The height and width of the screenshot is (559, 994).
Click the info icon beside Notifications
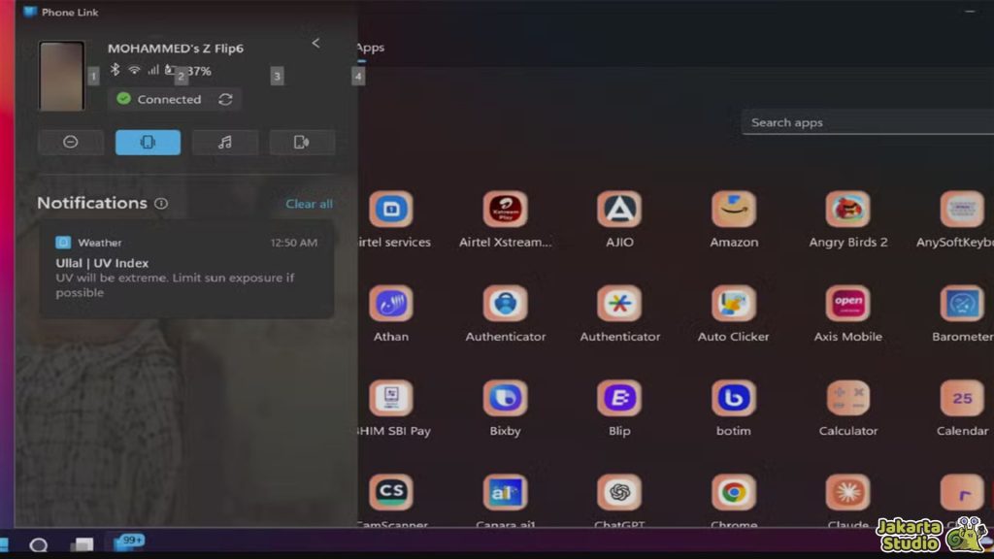(x=161, y=204)
